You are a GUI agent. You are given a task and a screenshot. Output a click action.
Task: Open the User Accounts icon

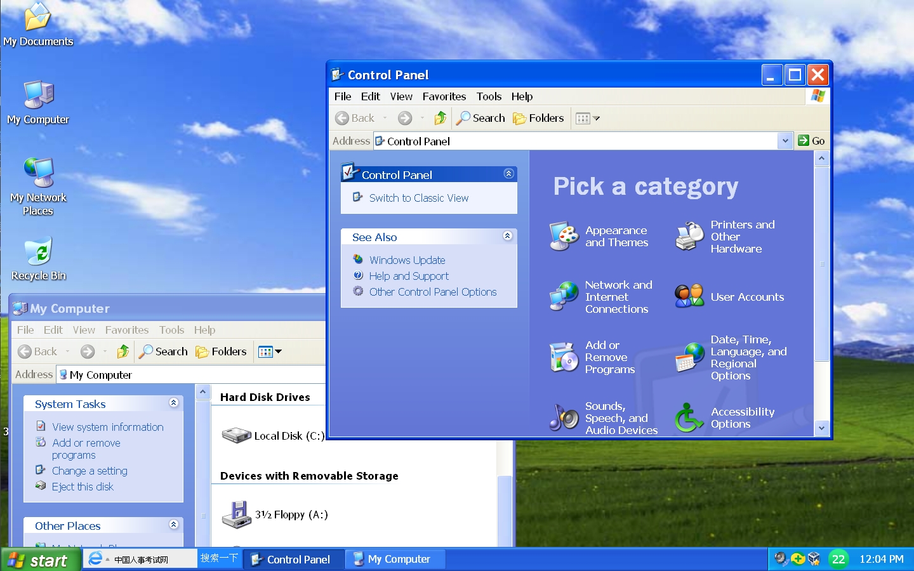click(690, 296)
